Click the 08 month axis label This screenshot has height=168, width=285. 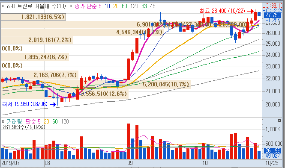pos(47,163)
